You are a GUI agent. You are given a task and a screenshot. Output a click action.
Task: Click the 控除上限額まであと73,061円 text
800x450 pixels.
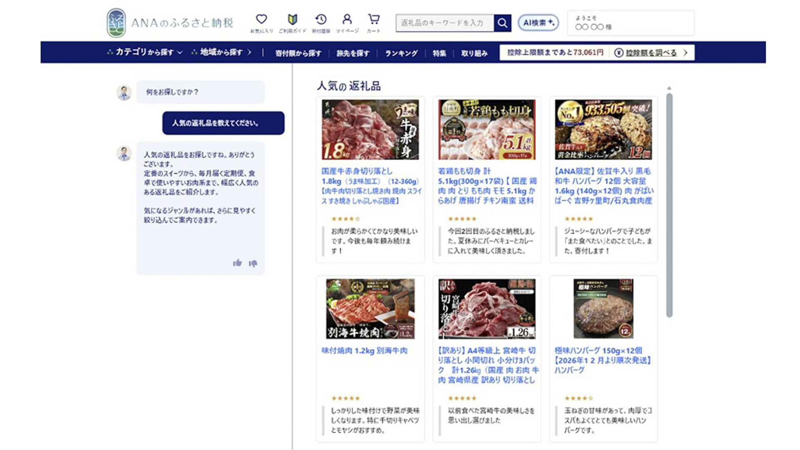click(555, 53)
